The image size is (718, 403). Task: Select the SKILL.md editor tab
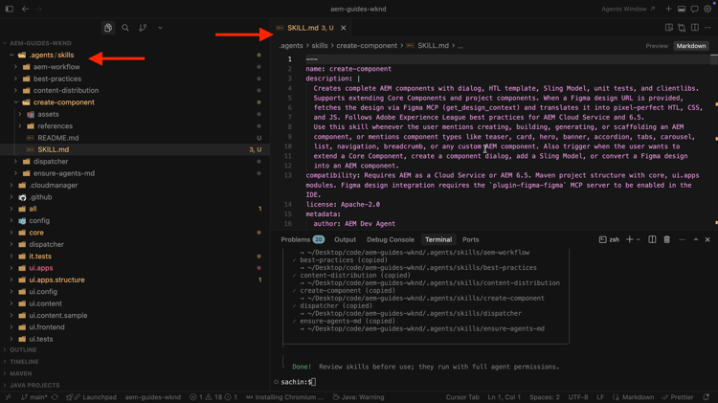click(311, 28)
